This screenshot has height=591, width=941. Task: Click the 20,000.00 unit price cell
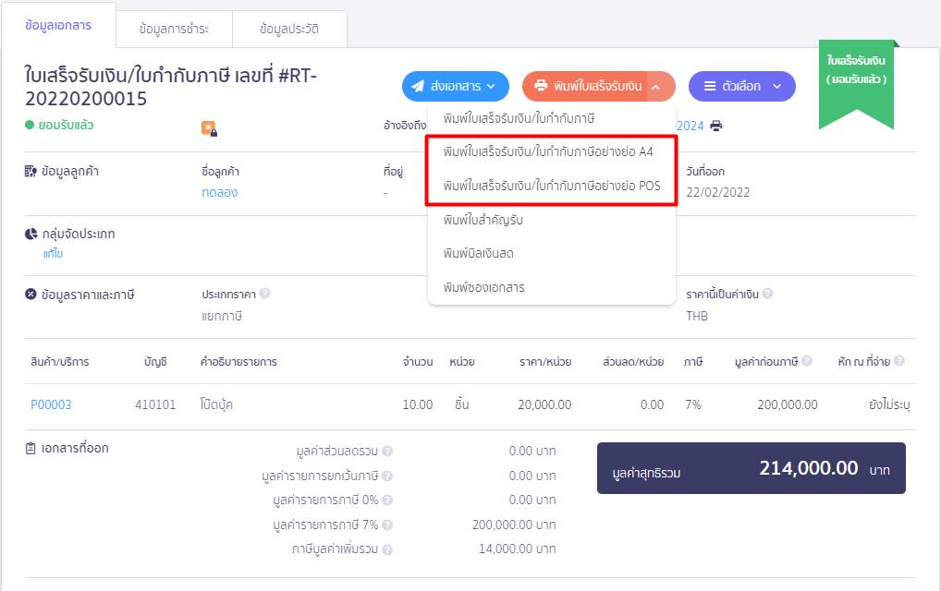pos(545,404)
